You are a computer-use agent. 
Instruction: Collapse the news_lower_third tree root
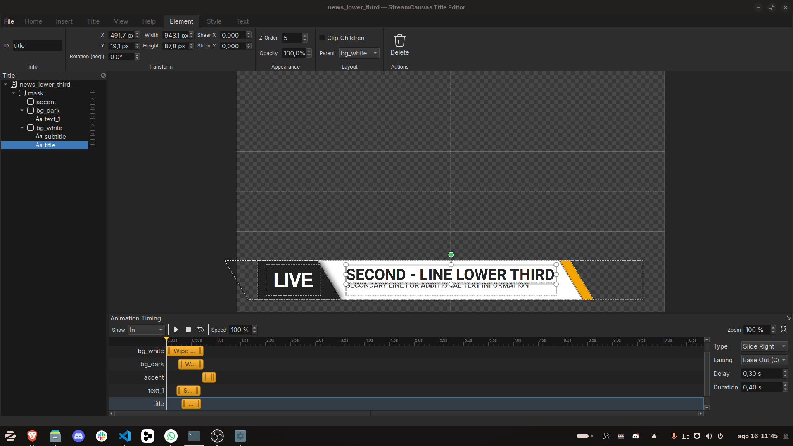5,85
